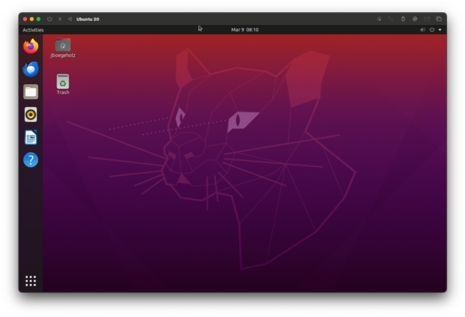Click the volume speaker icon in top bar
The width and height of the screenshot is (465, 317).
click(423, 30)
